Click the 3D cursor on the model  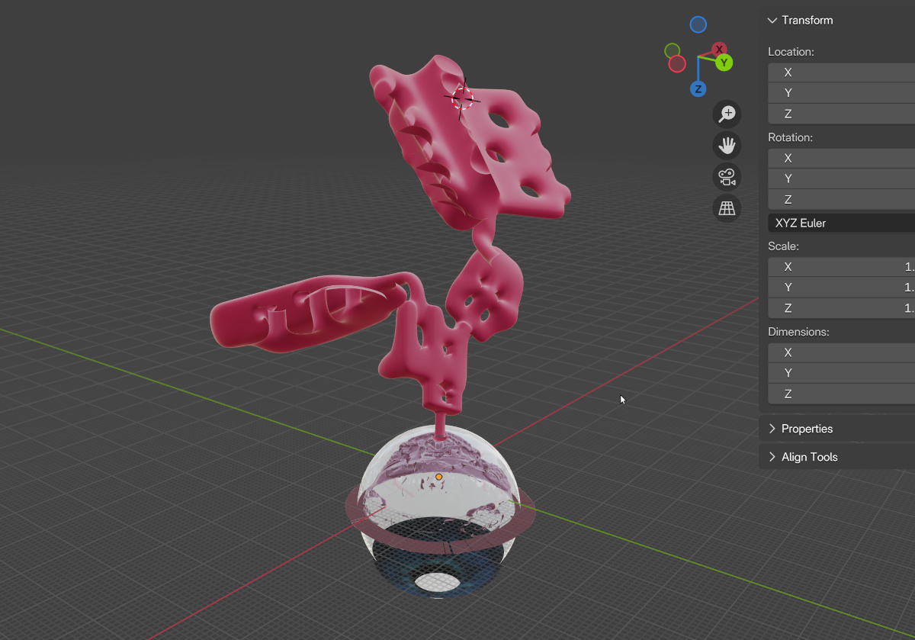(x=462, y=98)
